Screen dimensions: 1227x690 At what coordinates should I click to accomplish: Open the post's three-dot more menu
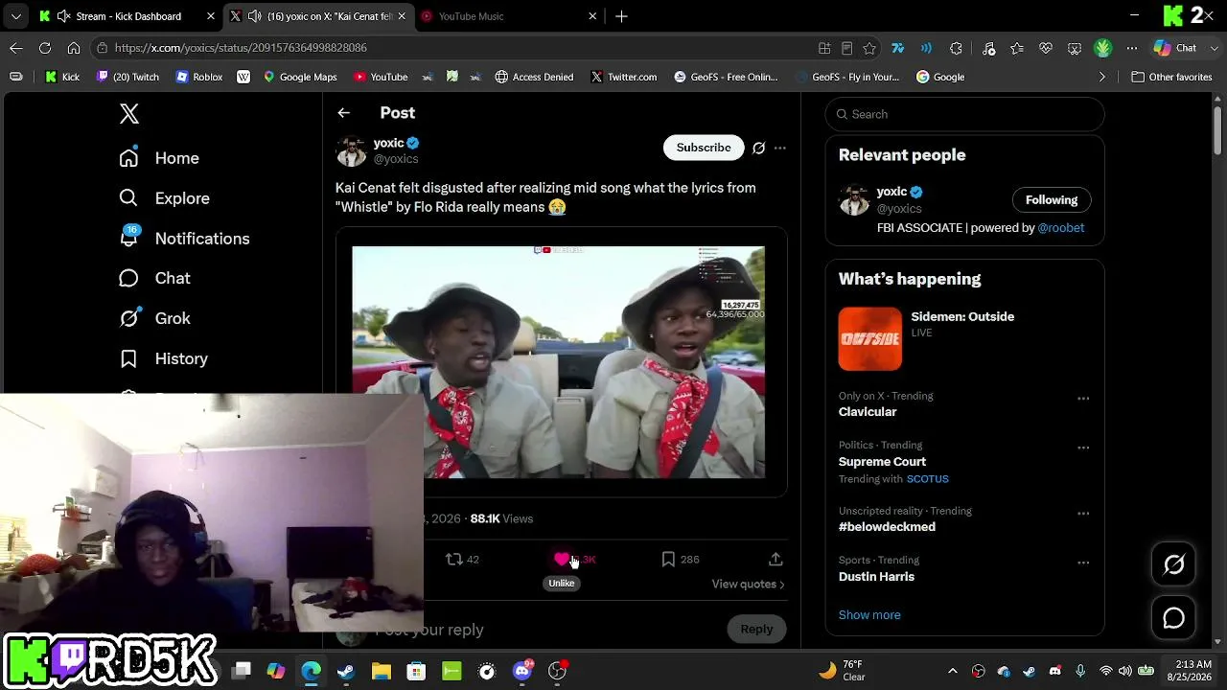pos(780,148)
